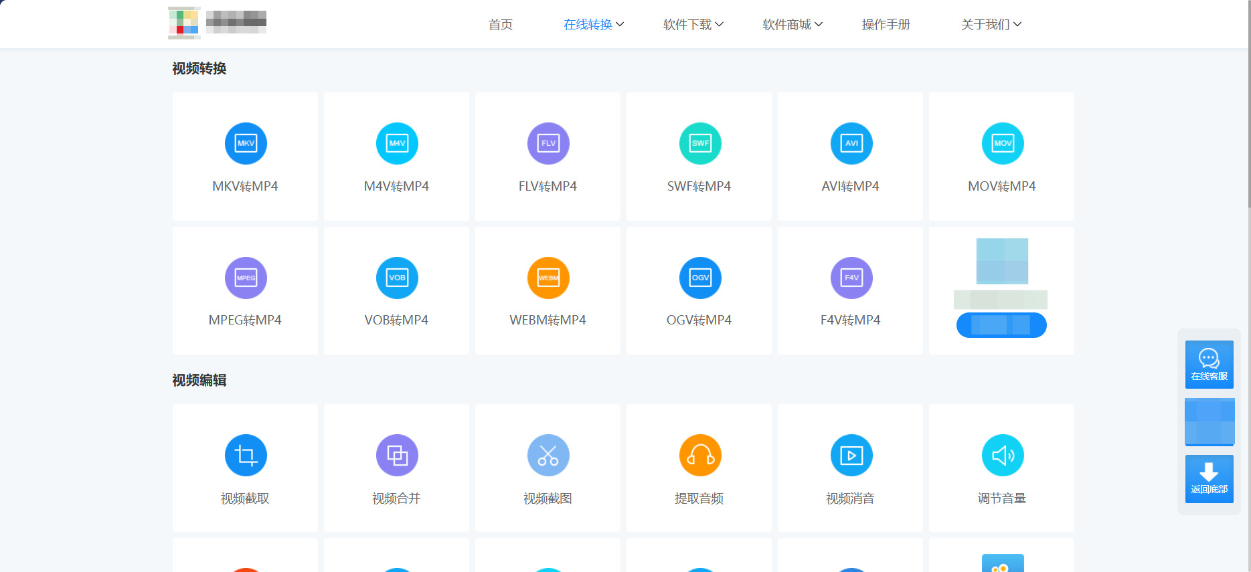
Task: Go to the 首页 home page
Action: 501,25
